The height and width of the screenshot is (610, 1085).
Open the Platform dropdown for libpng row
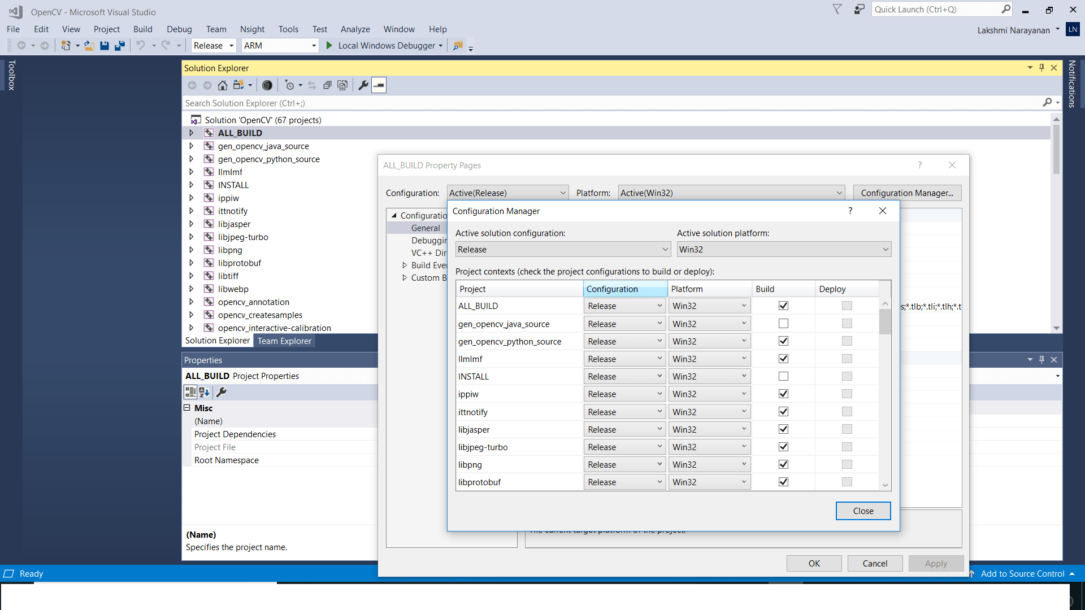coord(744,464)
